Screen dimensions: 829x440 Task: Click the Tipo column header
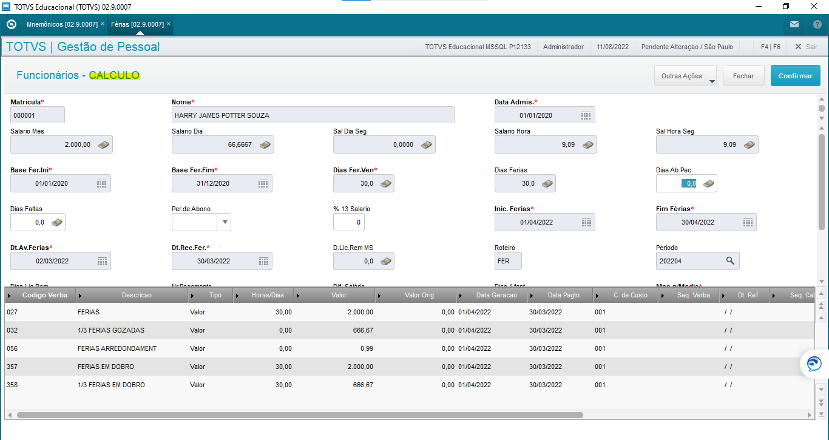tap(211, 295)
